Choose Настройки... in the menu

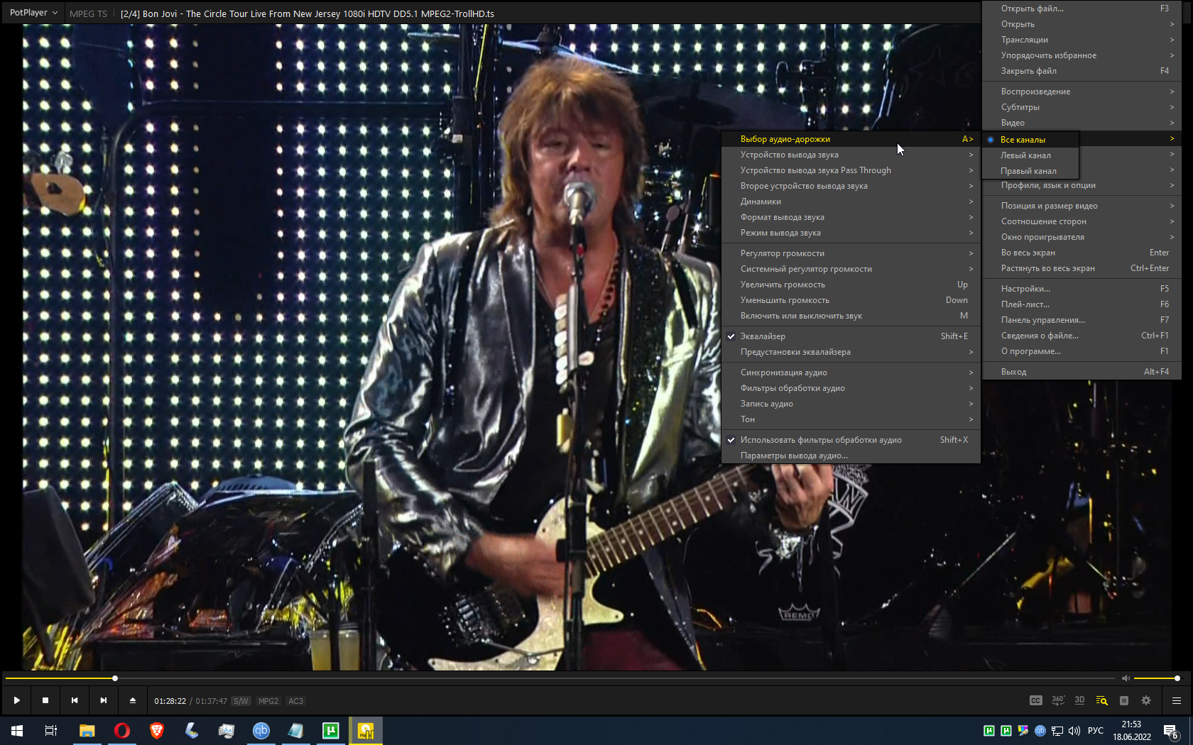click(1082, 289)
